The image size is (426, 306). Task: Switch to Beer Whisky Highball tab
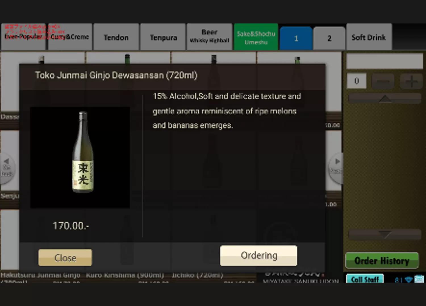coord(210,37)
